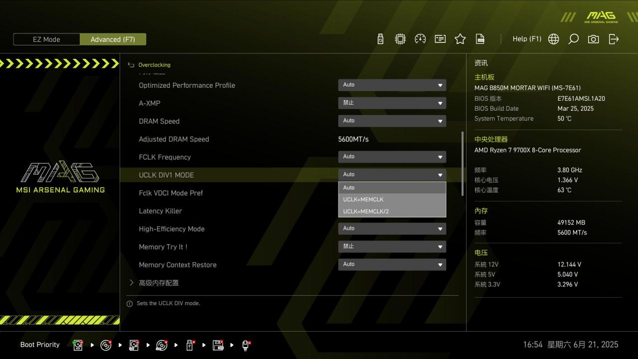Viewport: 638px width, 359px height.
Task: Select the first hard disk boot device icon
Action: click(x=78, y=345)
